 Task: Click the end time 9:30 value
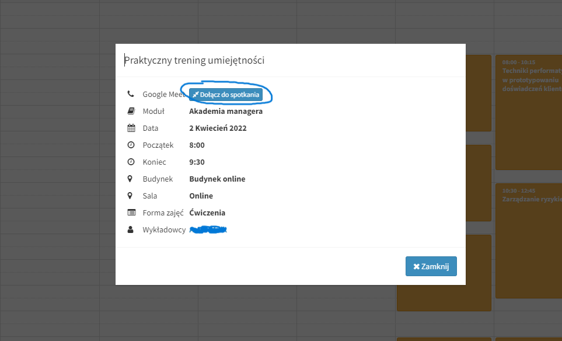(x=197, y=162)
